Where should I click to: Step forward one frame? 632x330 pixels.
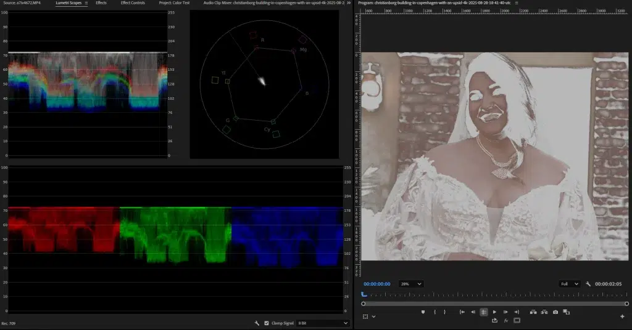point(505,312)
